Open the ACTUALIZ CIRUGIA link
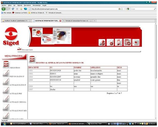Viewport: 158px width, 127px height. click(18, 102)
